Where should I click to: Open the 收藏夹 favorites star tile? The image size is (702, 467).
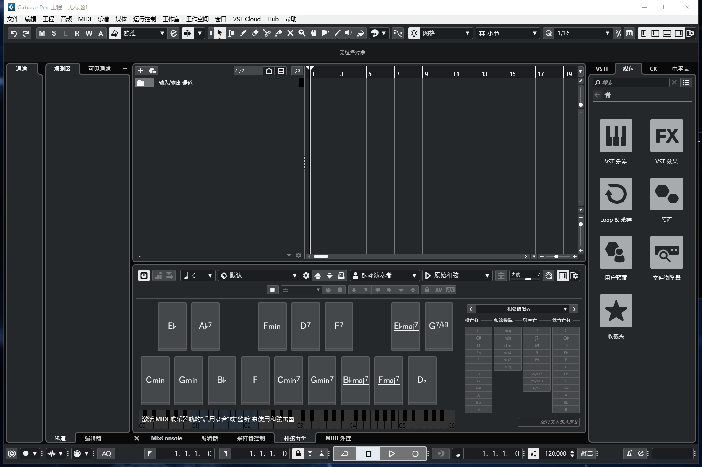pyautogui.click(x=616, y=311)
